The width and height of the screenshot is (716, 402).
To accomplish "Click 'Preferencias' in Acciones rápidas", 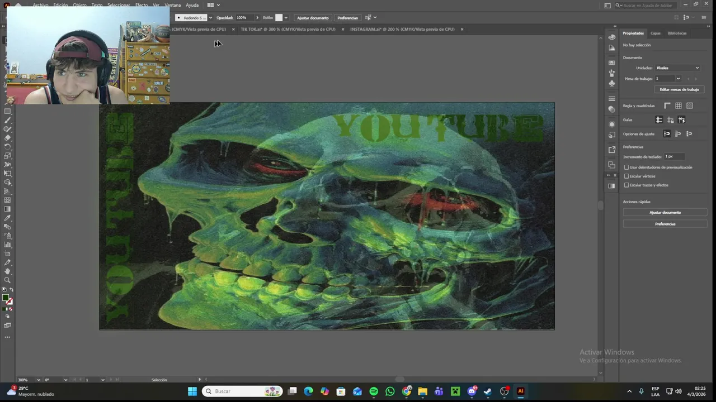I will (x=665, y=224).
